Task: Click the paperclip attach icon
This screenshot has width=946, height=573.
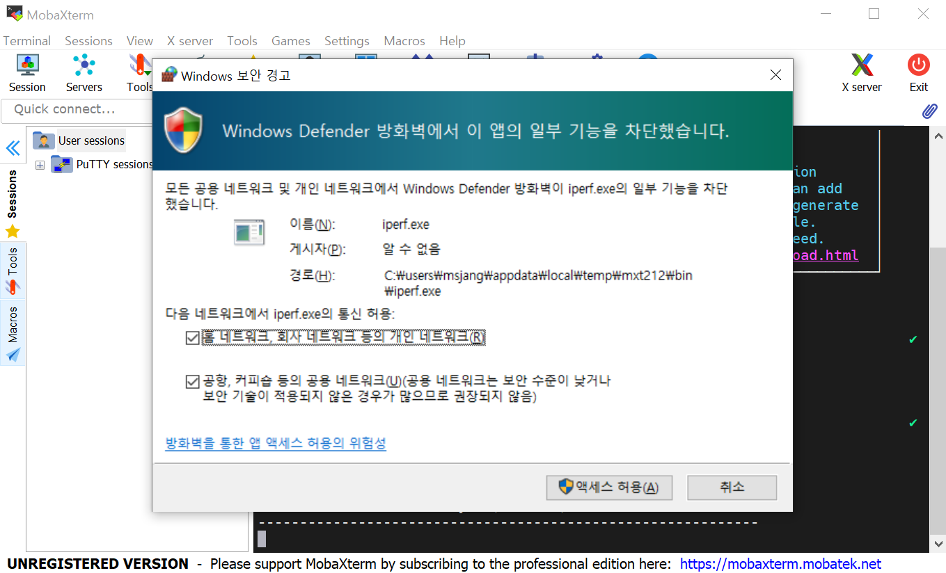Action: coord(930,111)
